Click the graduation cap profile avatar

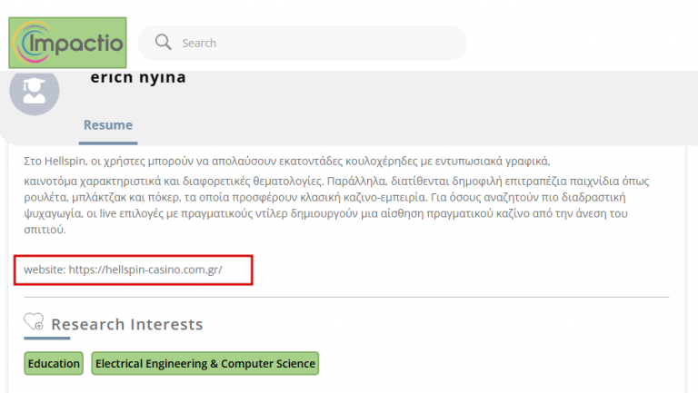click(35, 91)
